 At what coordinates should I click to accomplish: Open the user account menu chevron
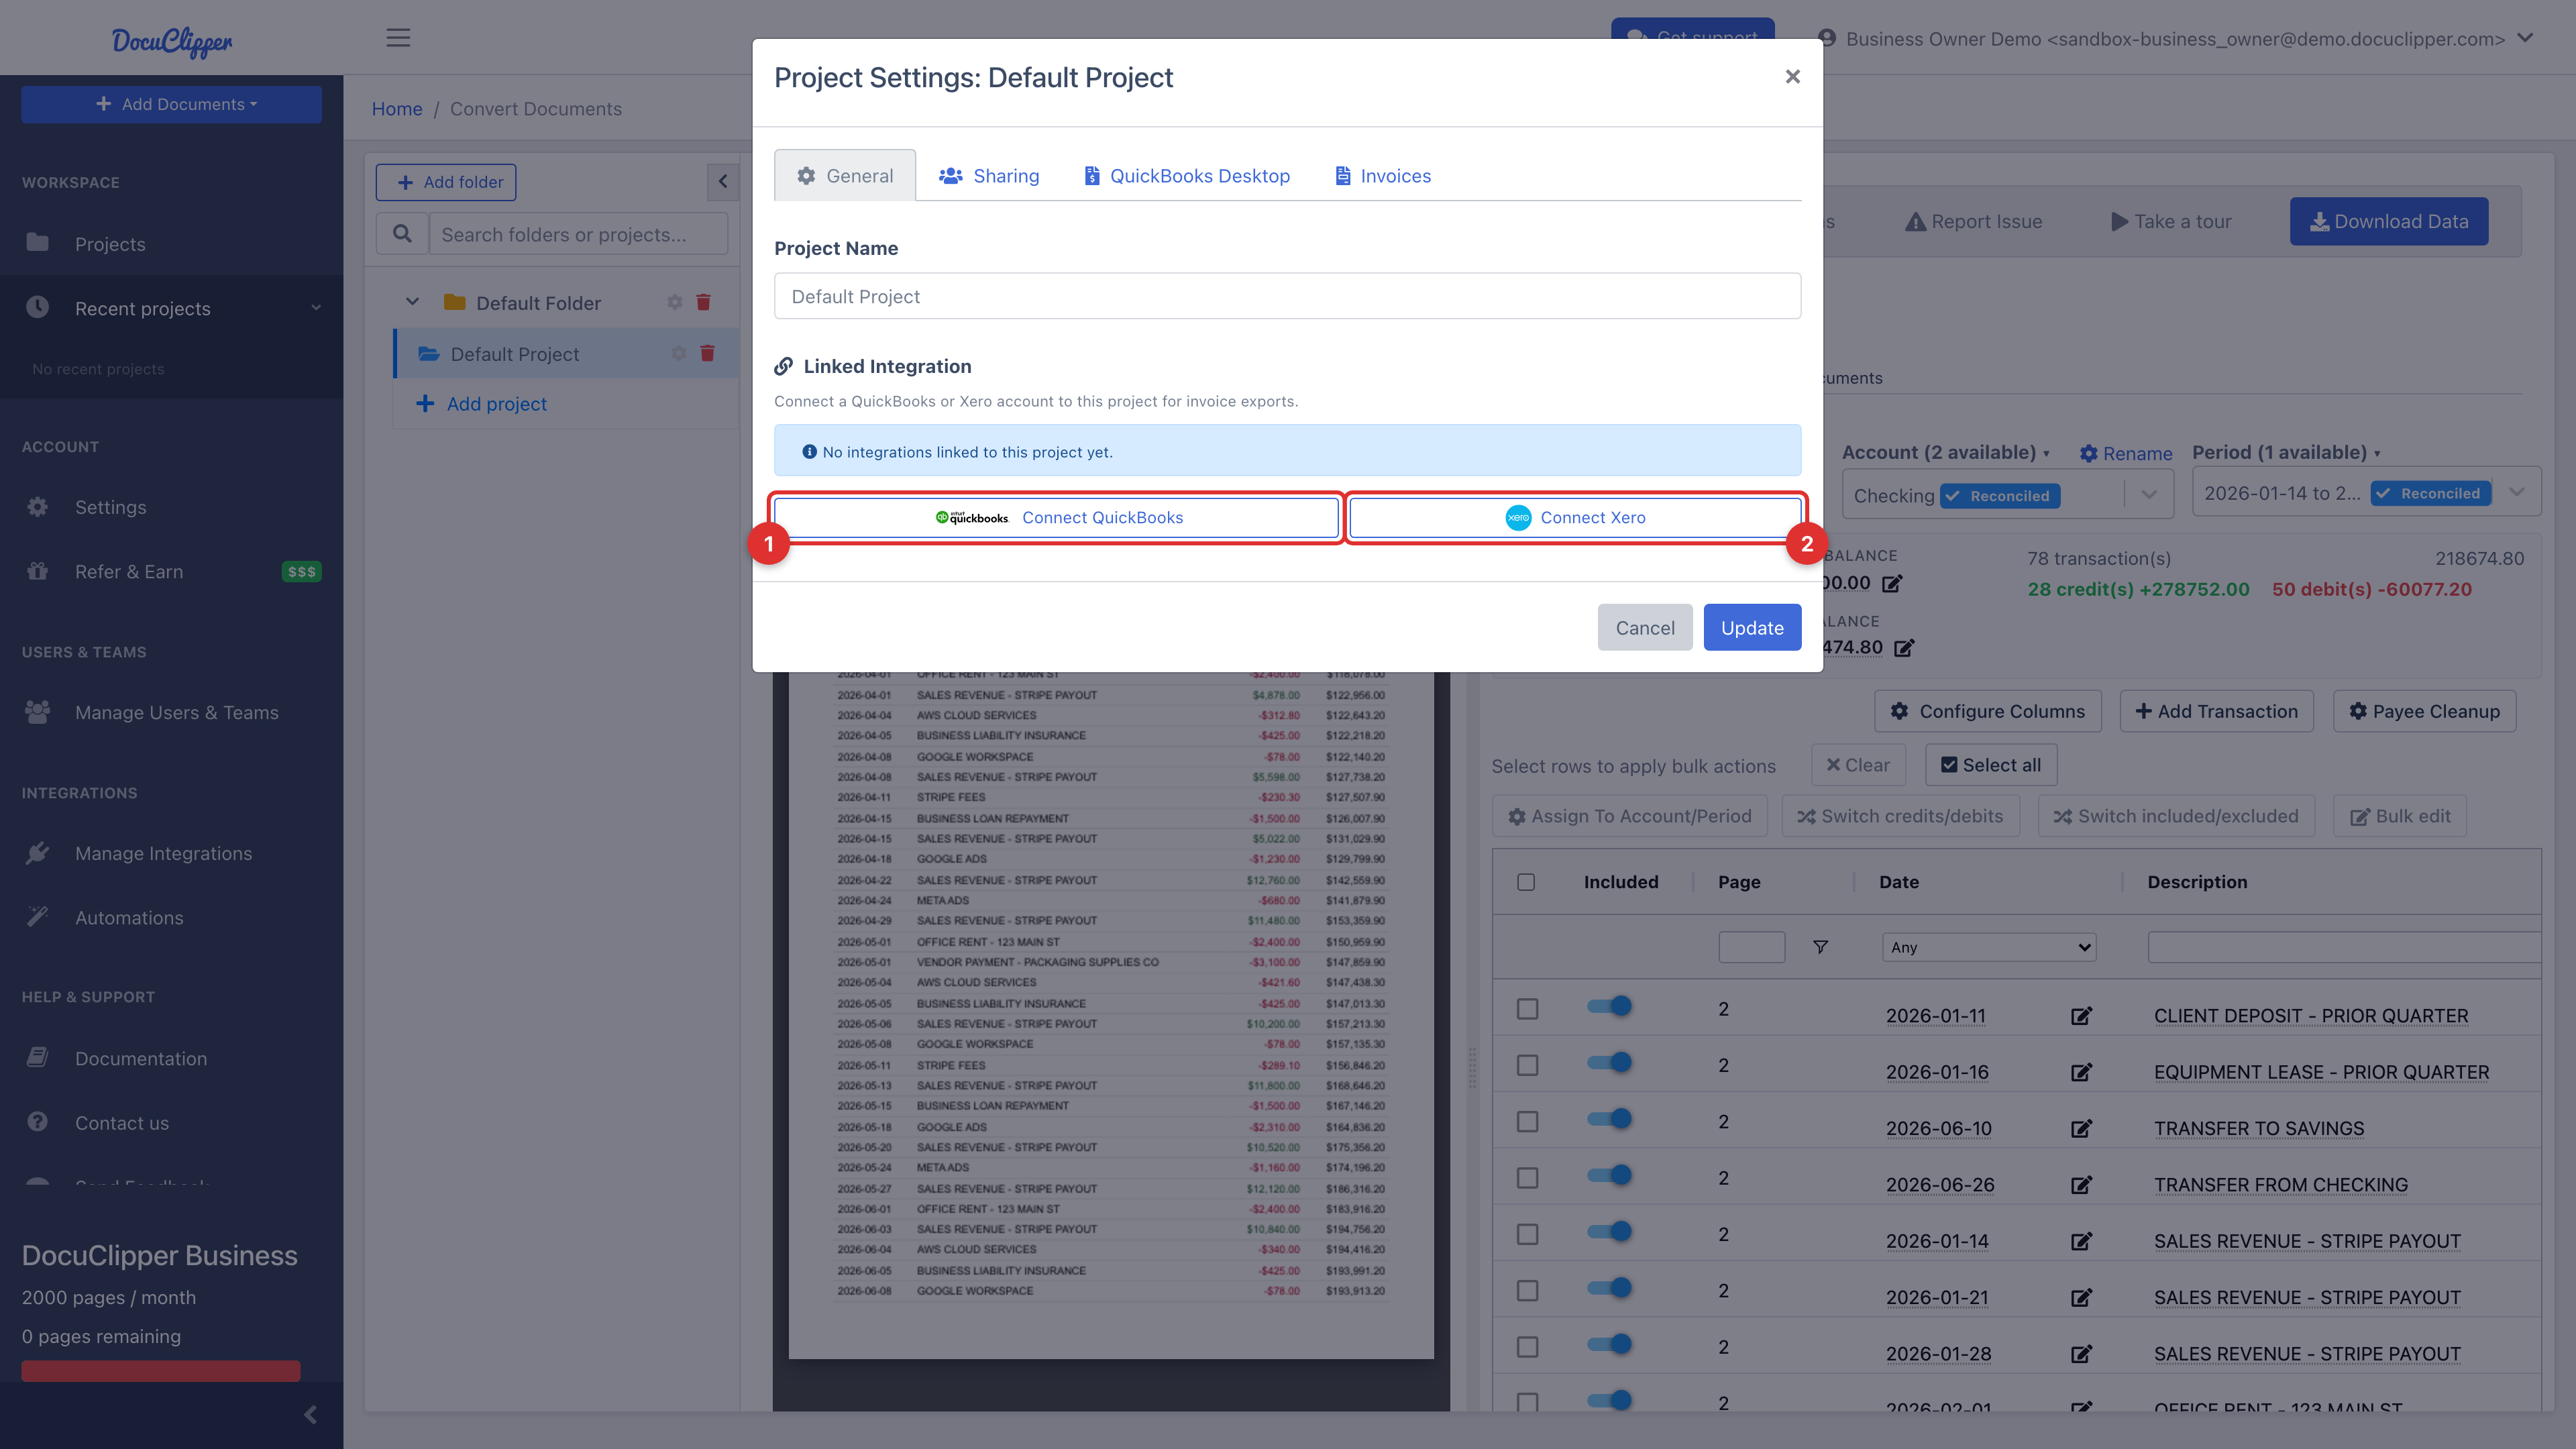click(x=2525, y=38)
